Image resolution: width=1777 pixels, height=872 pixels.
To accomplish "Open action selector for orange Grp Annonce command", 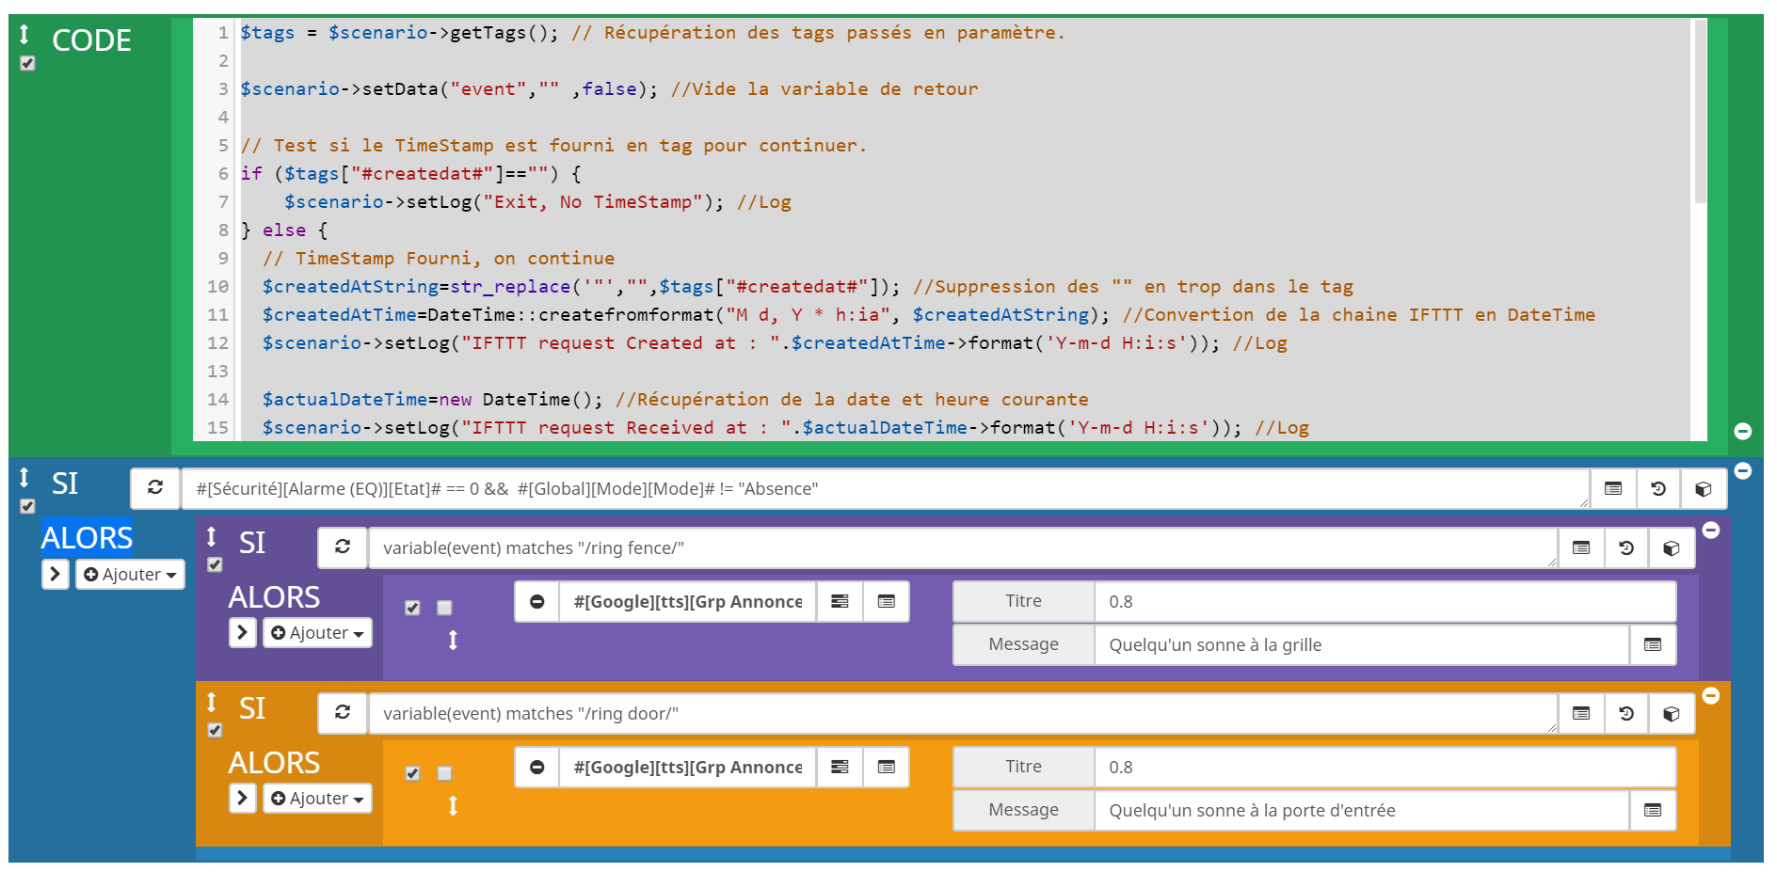I will coord(840,768).
